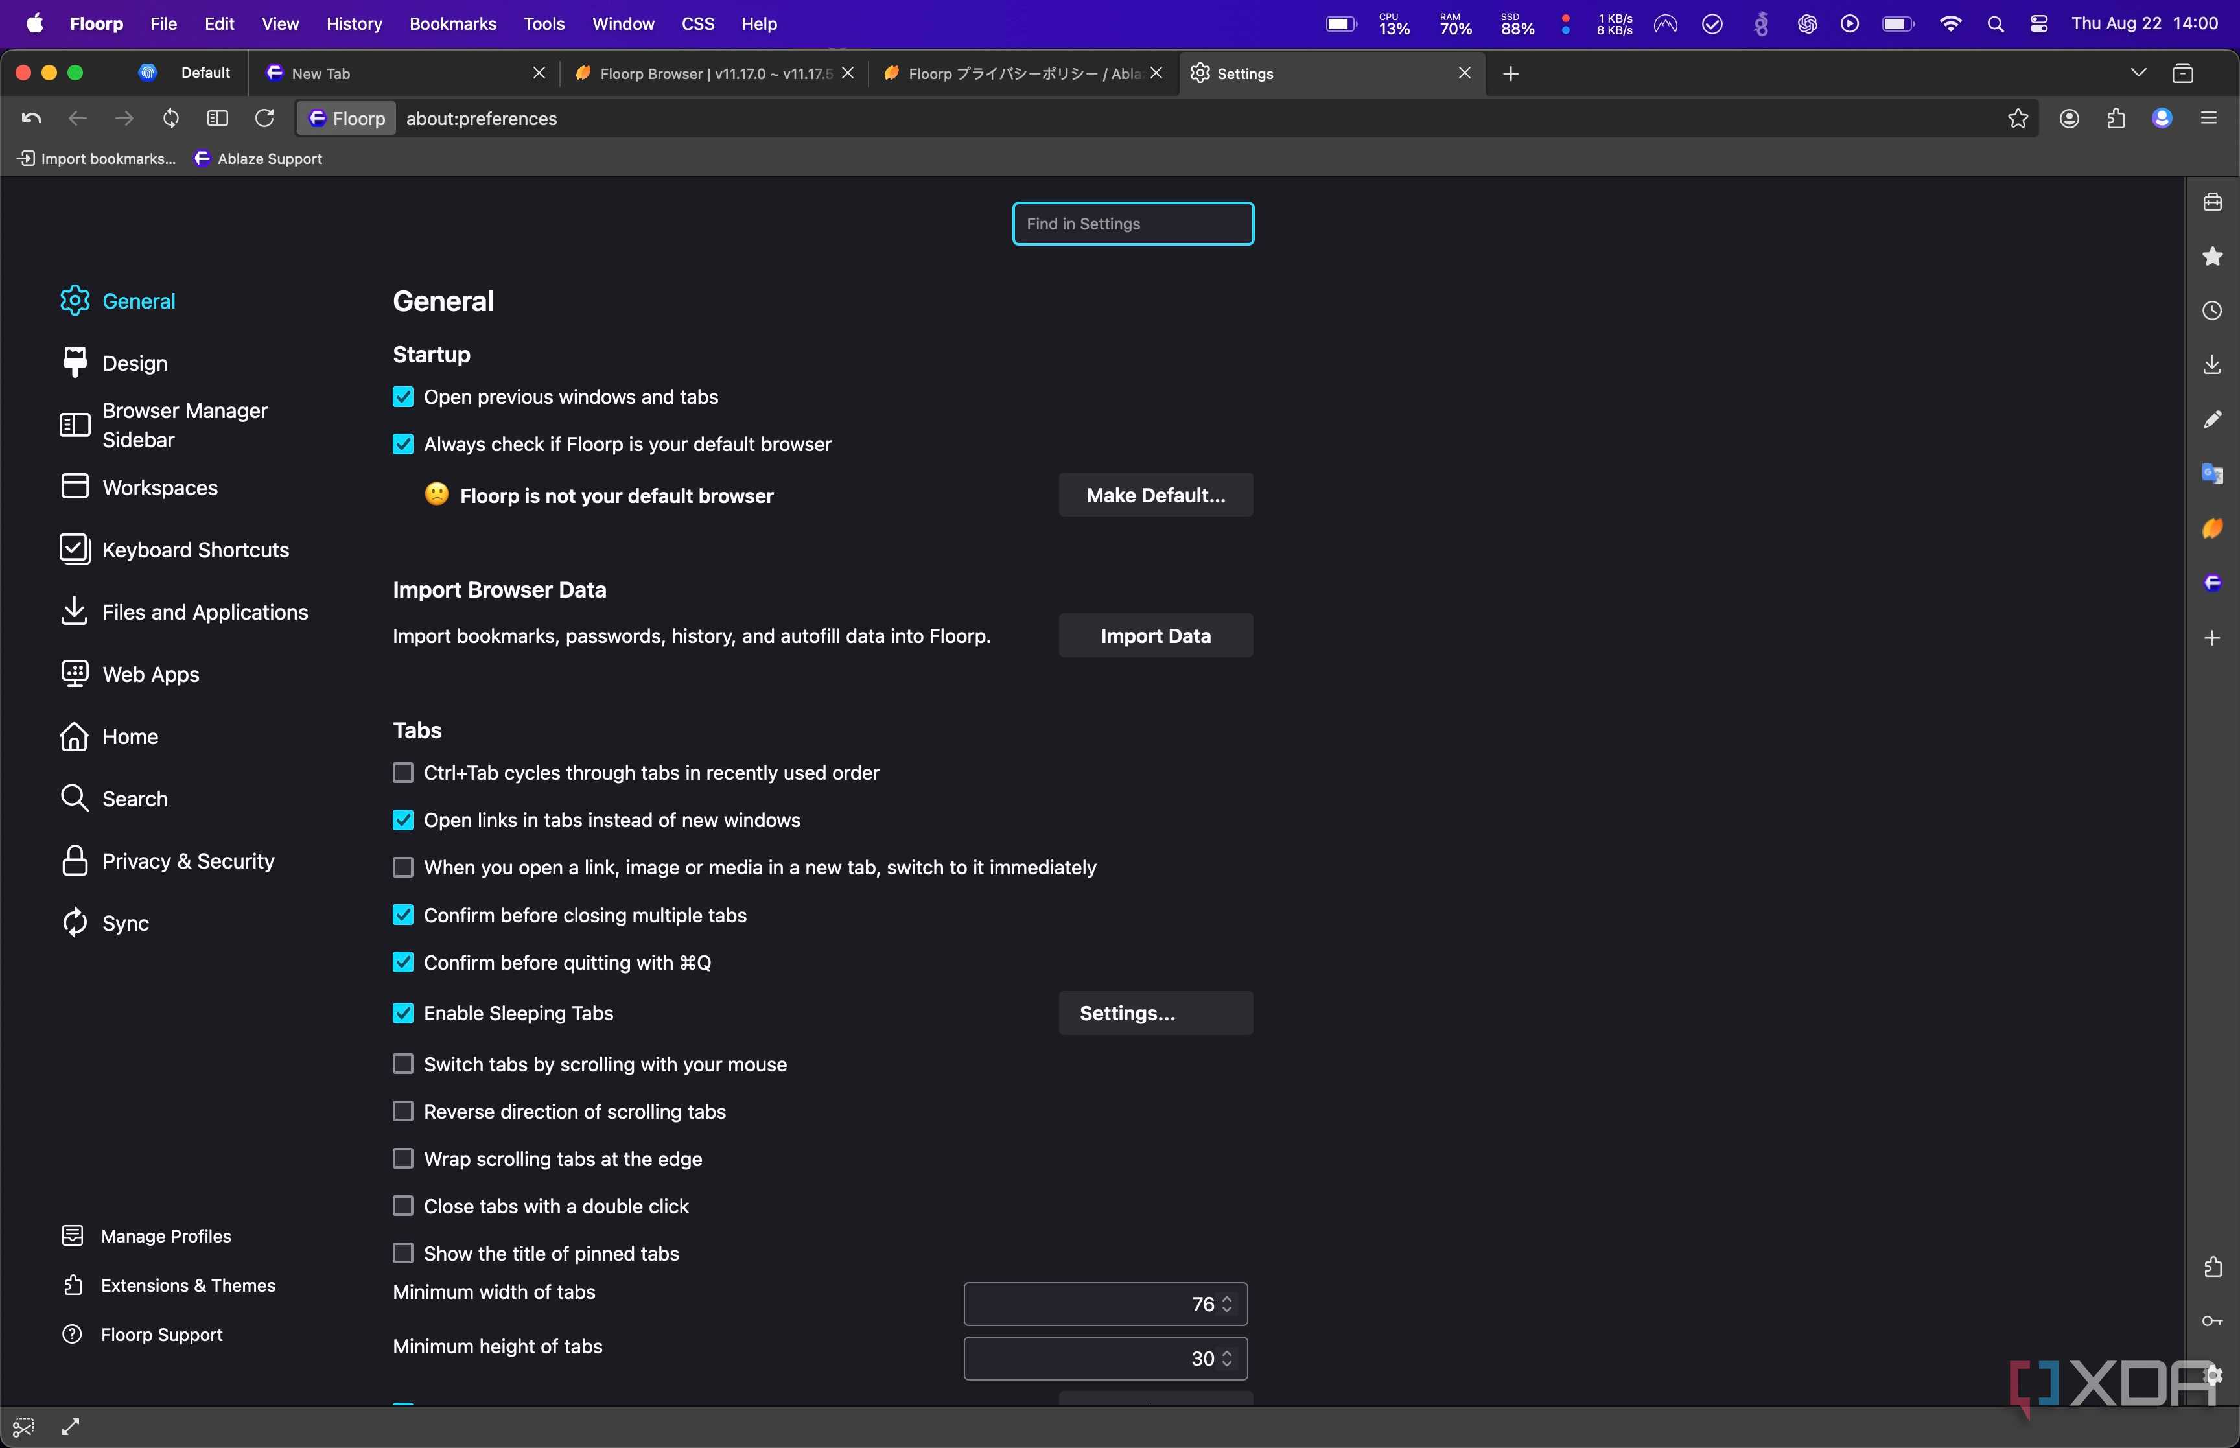Enable Wrap scrolling tabs at the edge
Screen dimensions: 2240x1448
[403, 1158]
